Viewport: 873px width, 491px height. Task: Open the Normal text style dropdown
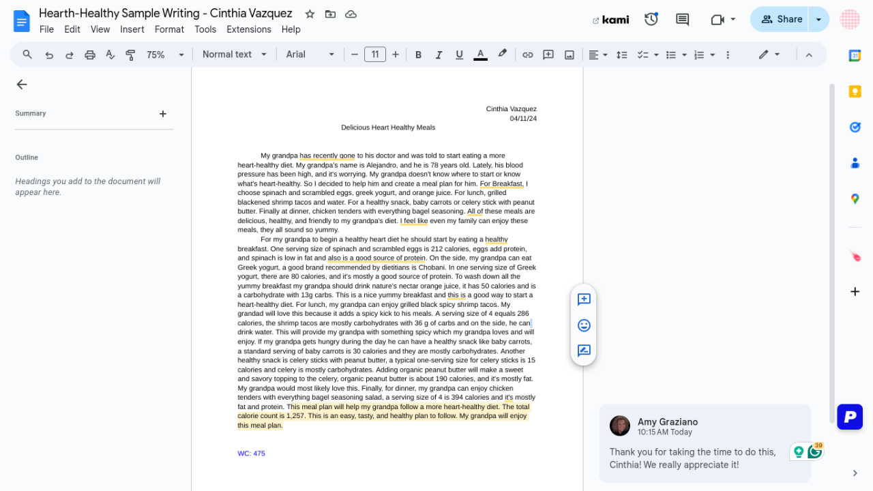[234, 55]
